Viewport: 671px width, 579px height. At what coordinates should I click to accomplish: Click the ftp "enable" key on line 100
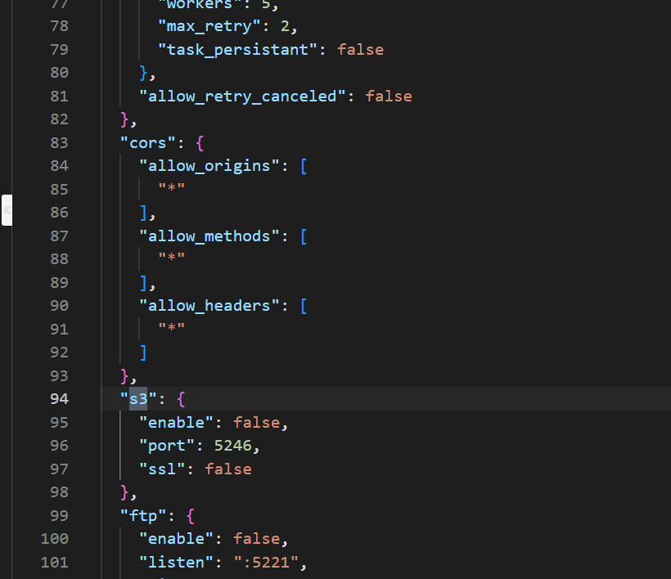pyautogui.click(x=176, y=539)
